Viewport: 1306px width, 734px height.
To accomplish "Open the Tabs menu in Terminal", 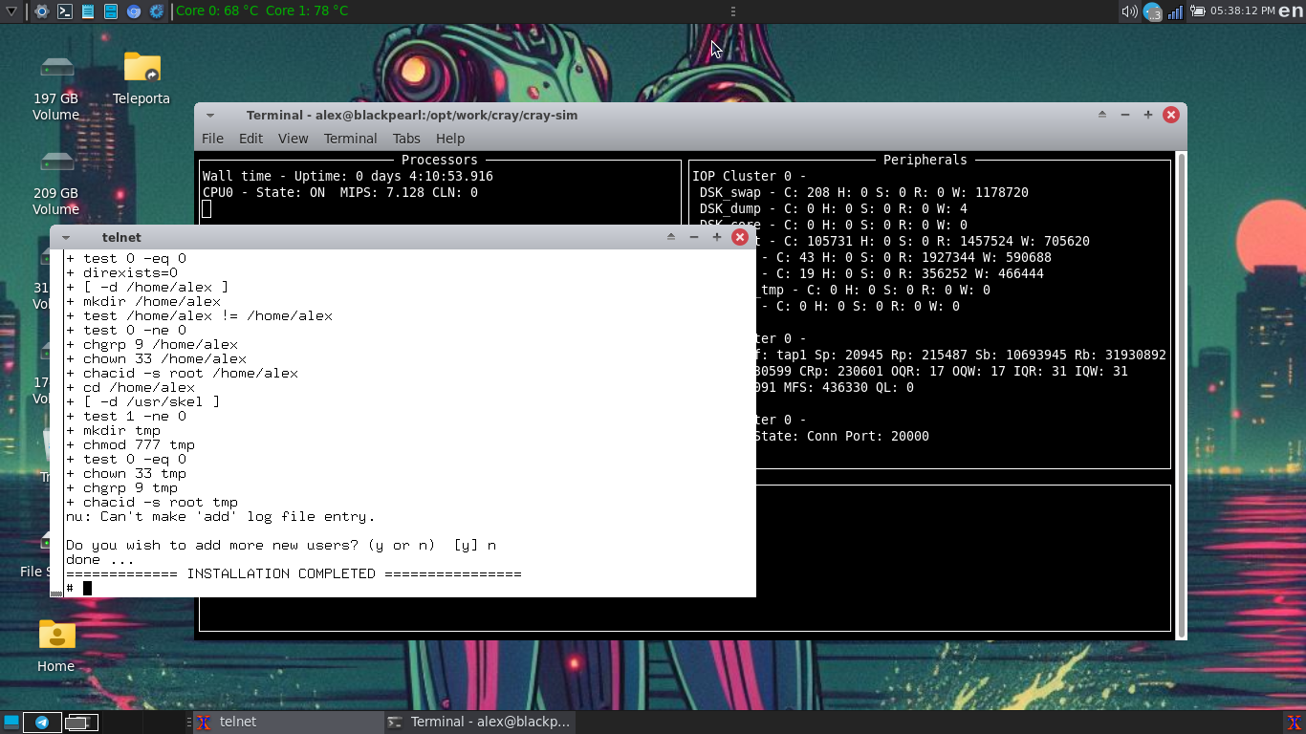I will [x=406, y=139].
